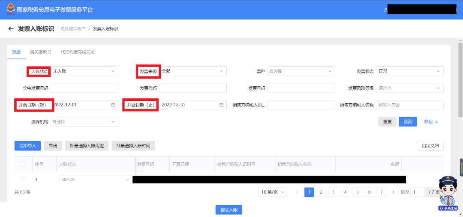Click the vertical page scrollbar

pos(460,79)
